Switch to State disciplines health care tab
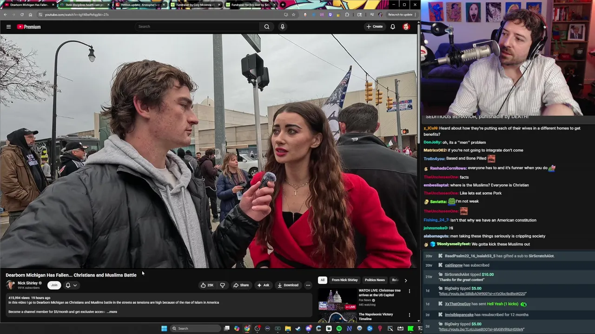 coord(84,5)
